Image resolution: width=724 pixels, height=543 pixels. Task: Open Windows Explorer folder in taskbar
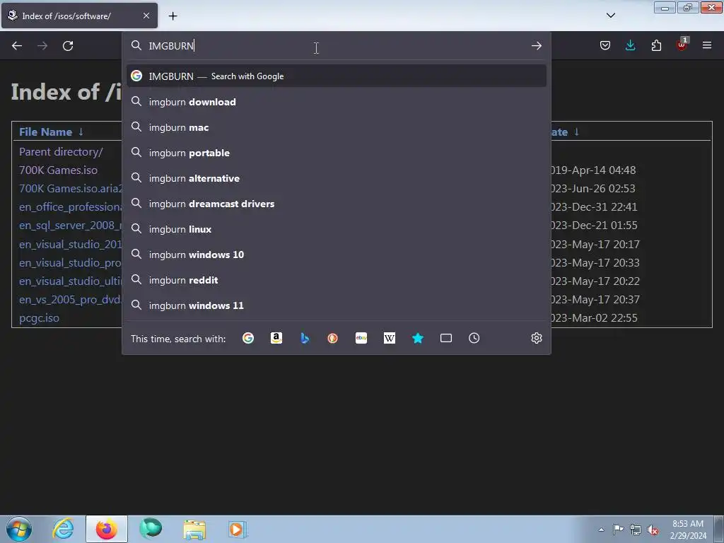(x=194, y=529)
